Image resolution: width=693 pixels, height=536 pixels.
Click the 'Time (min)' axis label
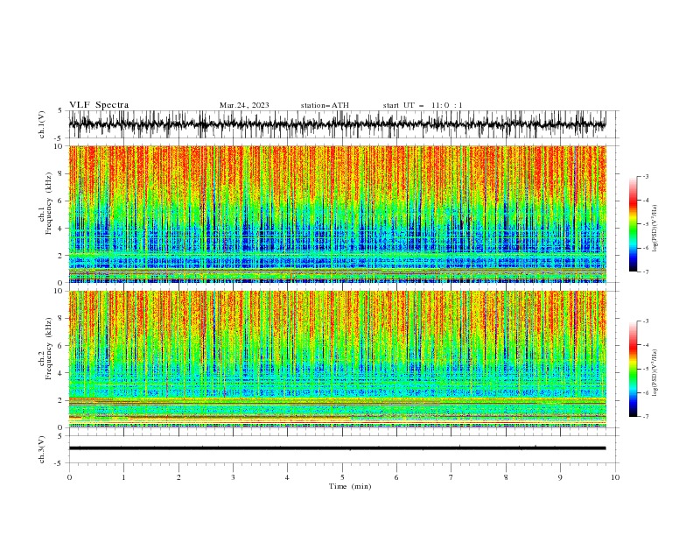pos(350,486)
